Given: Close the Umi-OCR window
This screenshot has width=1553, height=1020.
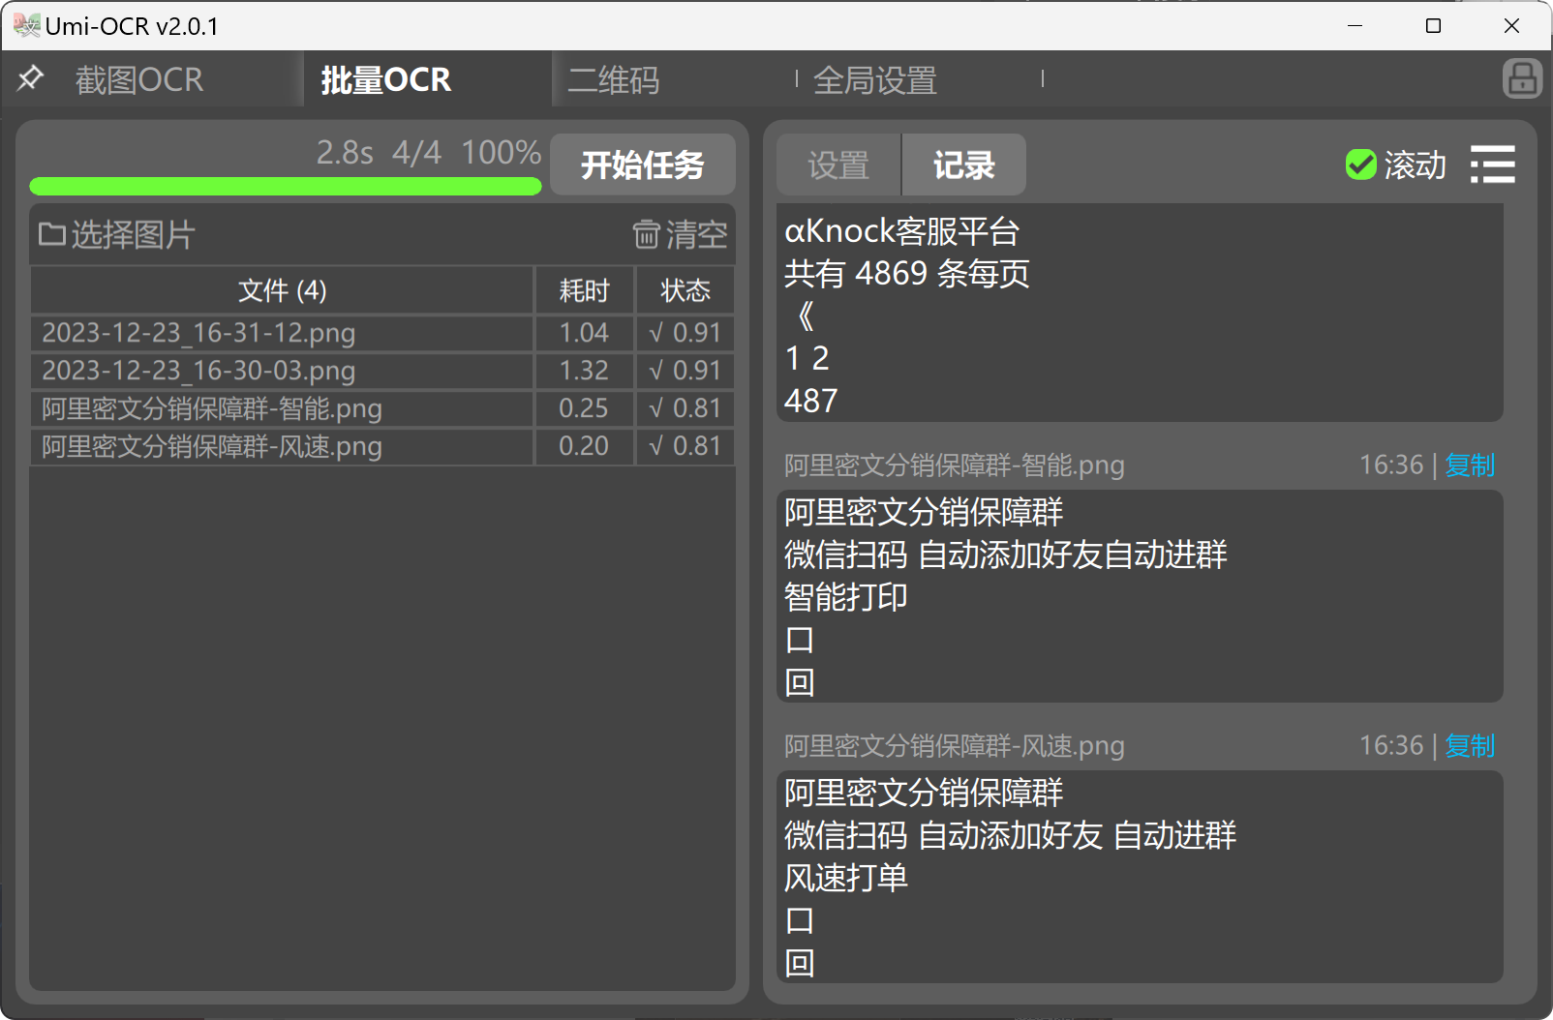Looking at the screenshot, I should click(1511, 26).
